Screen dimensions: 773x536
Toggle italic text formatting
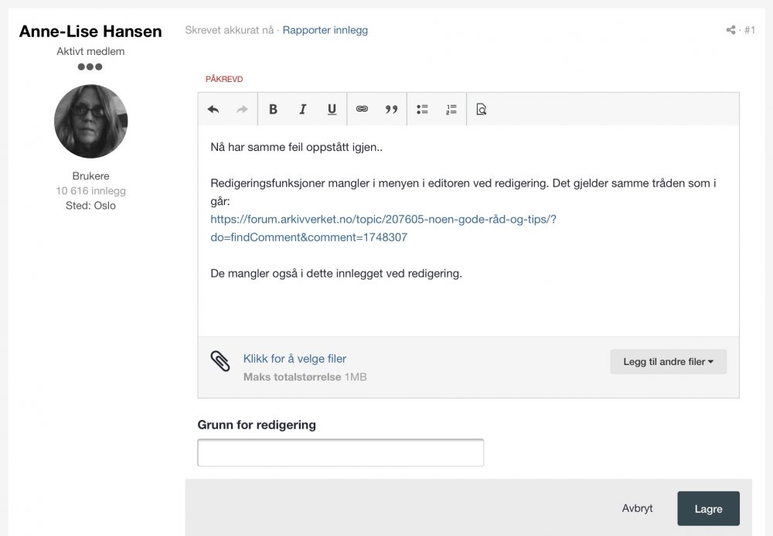click(x=302, y=110)
